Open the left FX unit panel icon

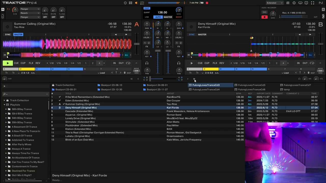coord(3,9)
